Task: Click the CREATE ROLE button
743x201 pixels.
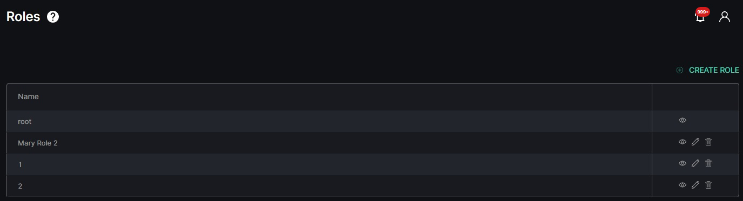Action: [707, 70]
